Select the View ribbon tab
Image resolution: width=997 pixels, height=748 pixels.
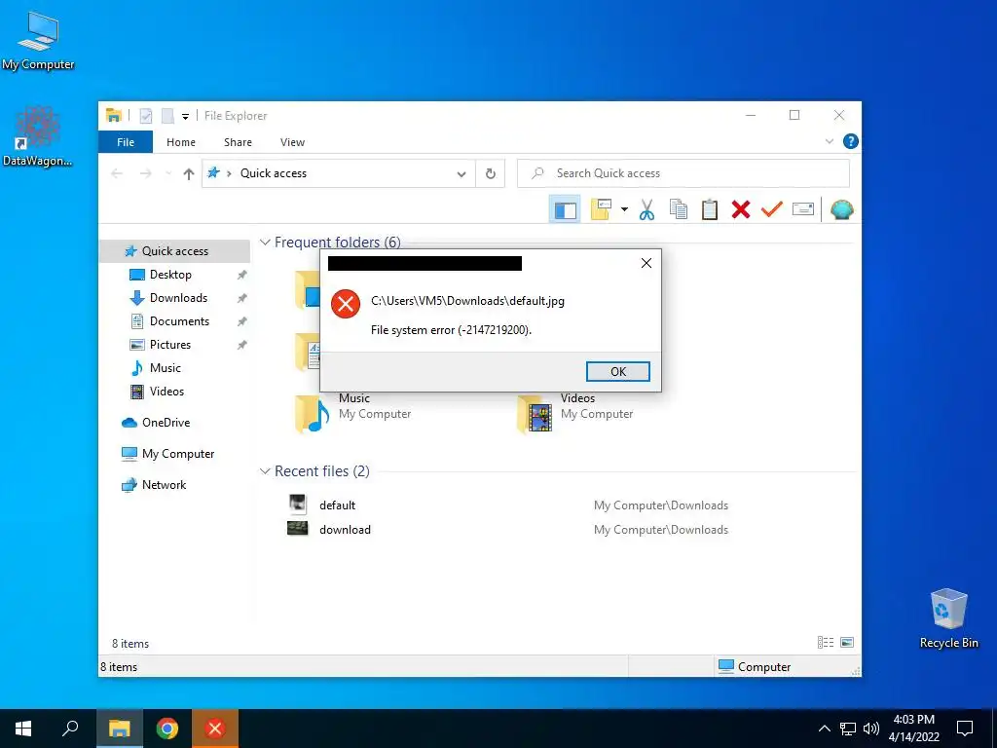pos(292,142)
